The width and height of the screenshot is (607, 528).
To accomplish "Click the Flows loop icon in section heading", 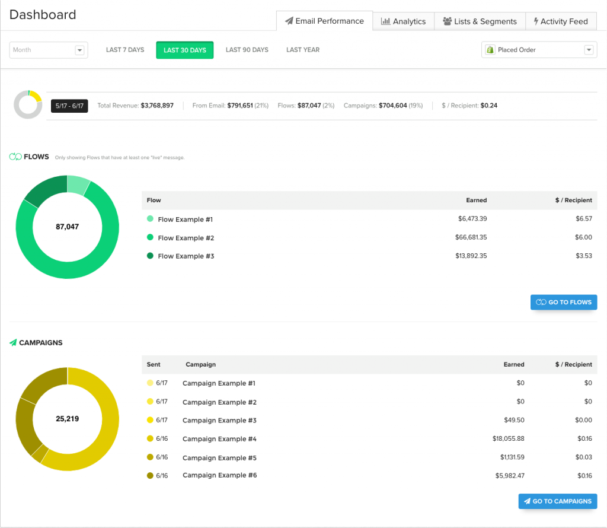I will (15, 157).
